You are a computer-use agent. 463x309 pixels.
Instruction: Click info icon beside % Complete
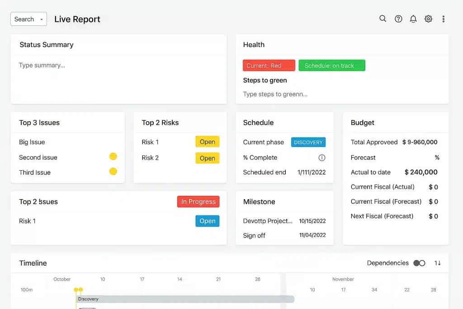(322, 158)
